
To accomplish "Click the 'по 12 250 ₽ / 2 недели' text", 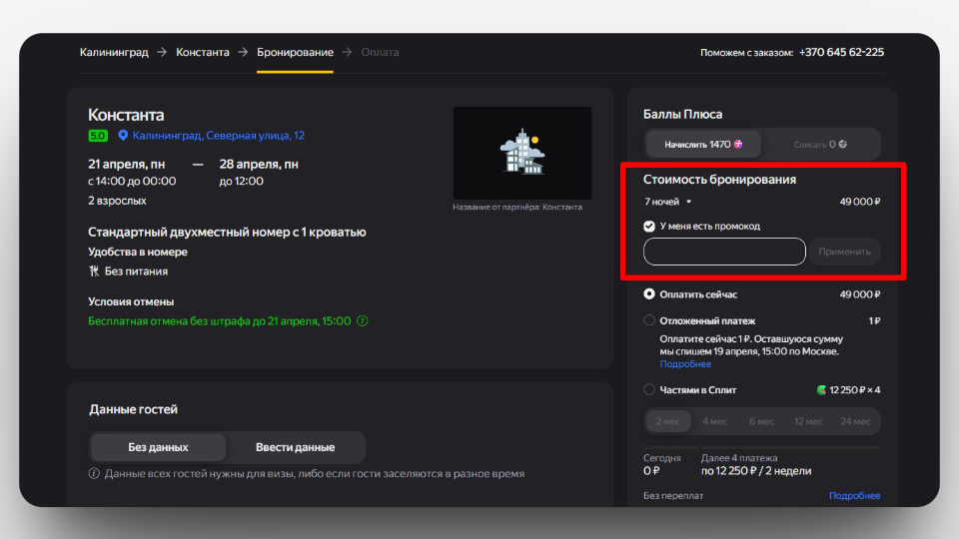I will tap(756, 470).
